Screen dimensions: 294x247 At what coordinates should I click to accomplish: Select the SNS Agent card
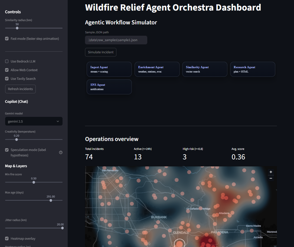coord(109,87)
